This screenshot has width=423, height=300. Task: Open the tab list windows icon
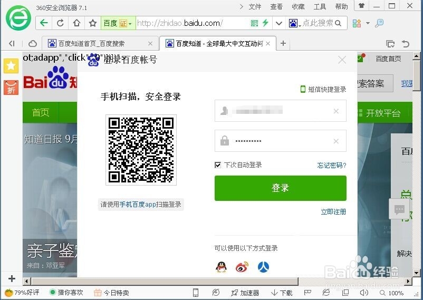point(390,44)
